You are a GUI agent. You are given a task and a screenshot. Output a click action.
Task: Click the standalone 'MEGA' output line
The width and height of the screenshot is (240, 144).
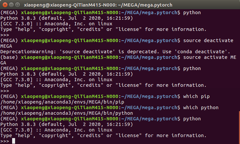point(6,46)
